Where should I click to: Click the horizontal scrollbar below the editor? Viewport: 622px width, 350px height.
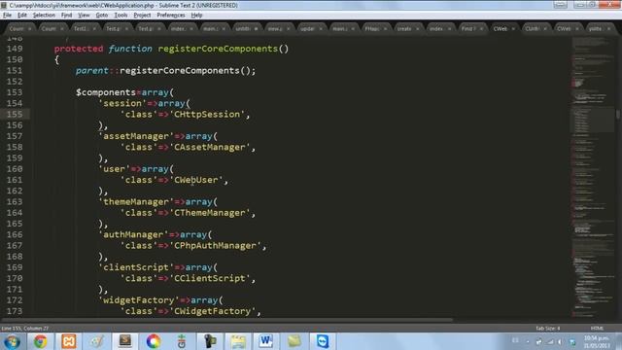pyautogui.click(x=226, y=320)
